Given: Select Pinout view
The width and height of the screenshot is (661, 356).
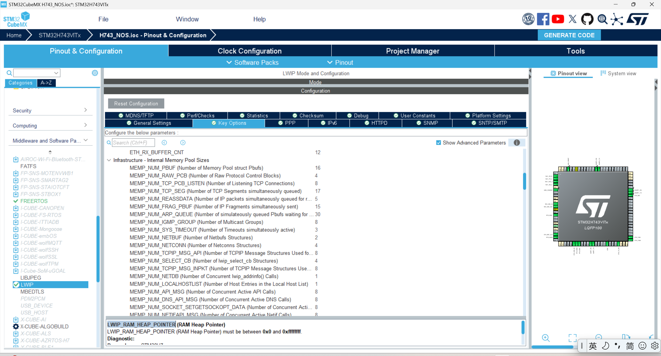Looking at the screenshot, I should point(568,73).
